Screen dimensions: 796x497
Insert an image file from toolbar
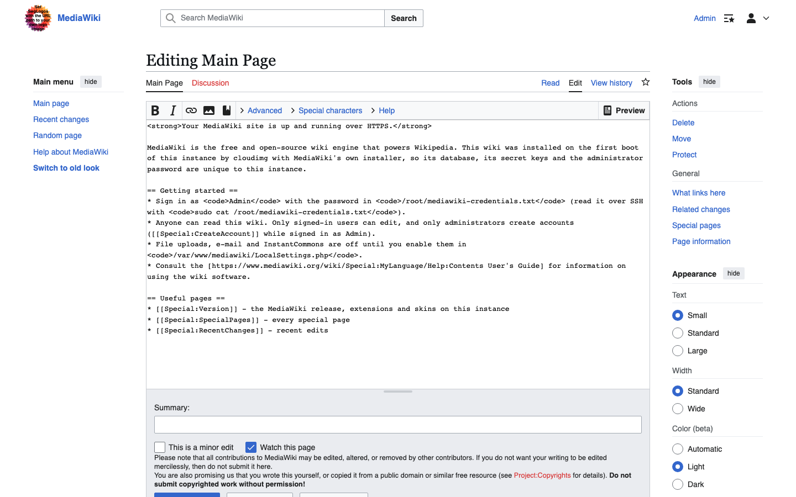[209, 110]
